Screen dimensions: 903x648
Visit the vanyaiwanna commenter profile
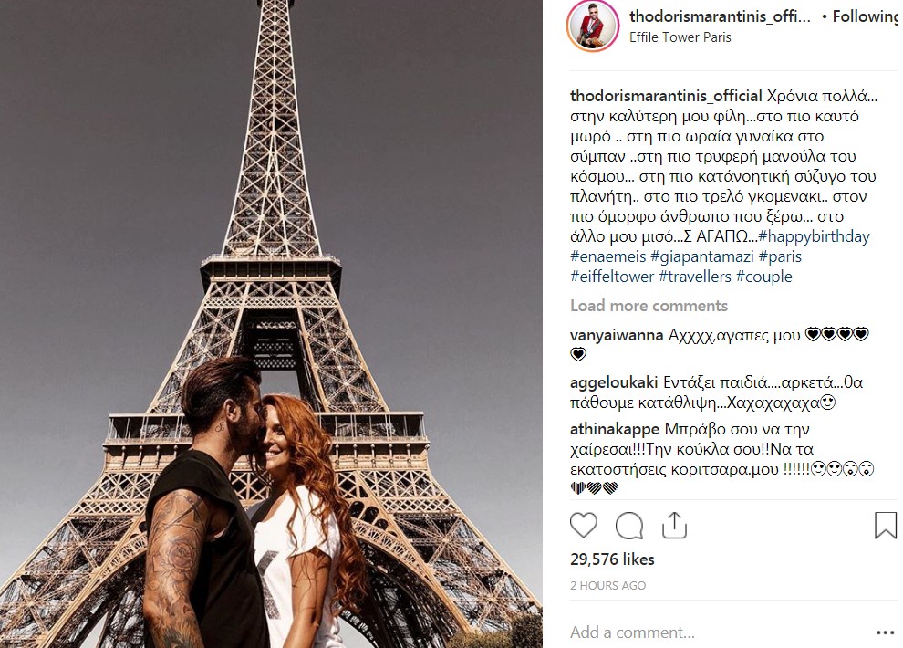tap(617, 335)
